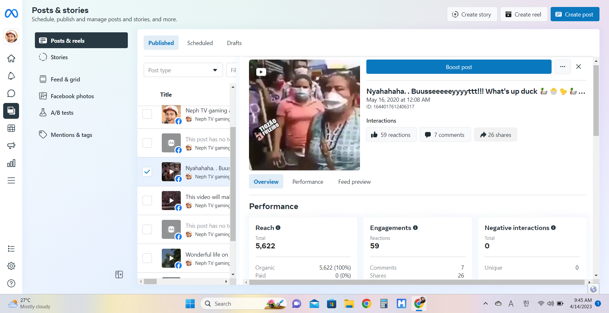The height and width of the screenshot is (313, 609).
Task: Close the post details panel
Action: pos(579,67)
